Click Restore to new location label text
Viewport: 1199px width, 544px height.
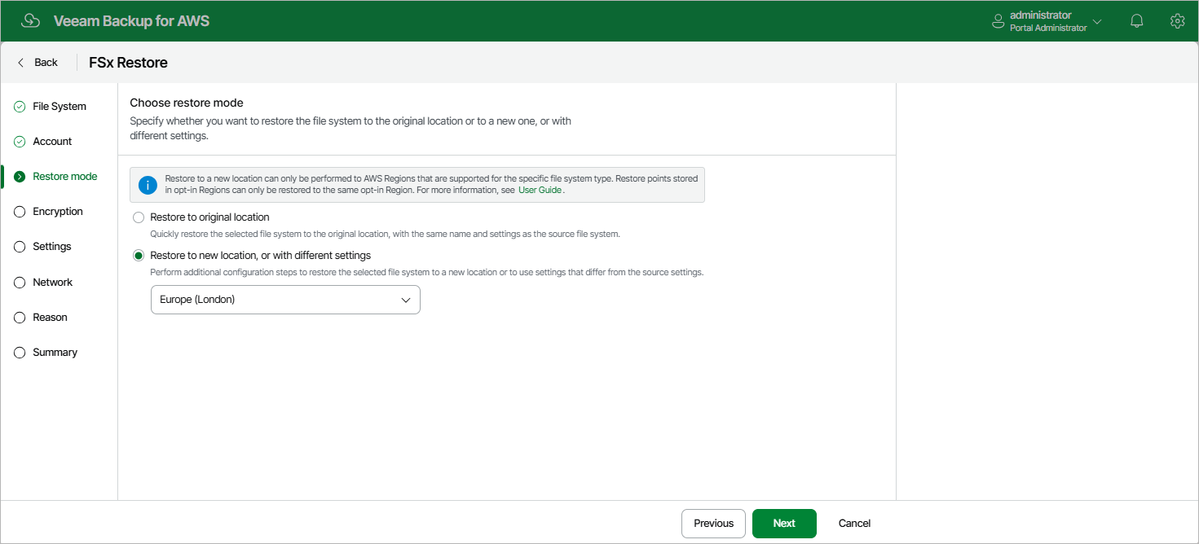tap(261, 256)
